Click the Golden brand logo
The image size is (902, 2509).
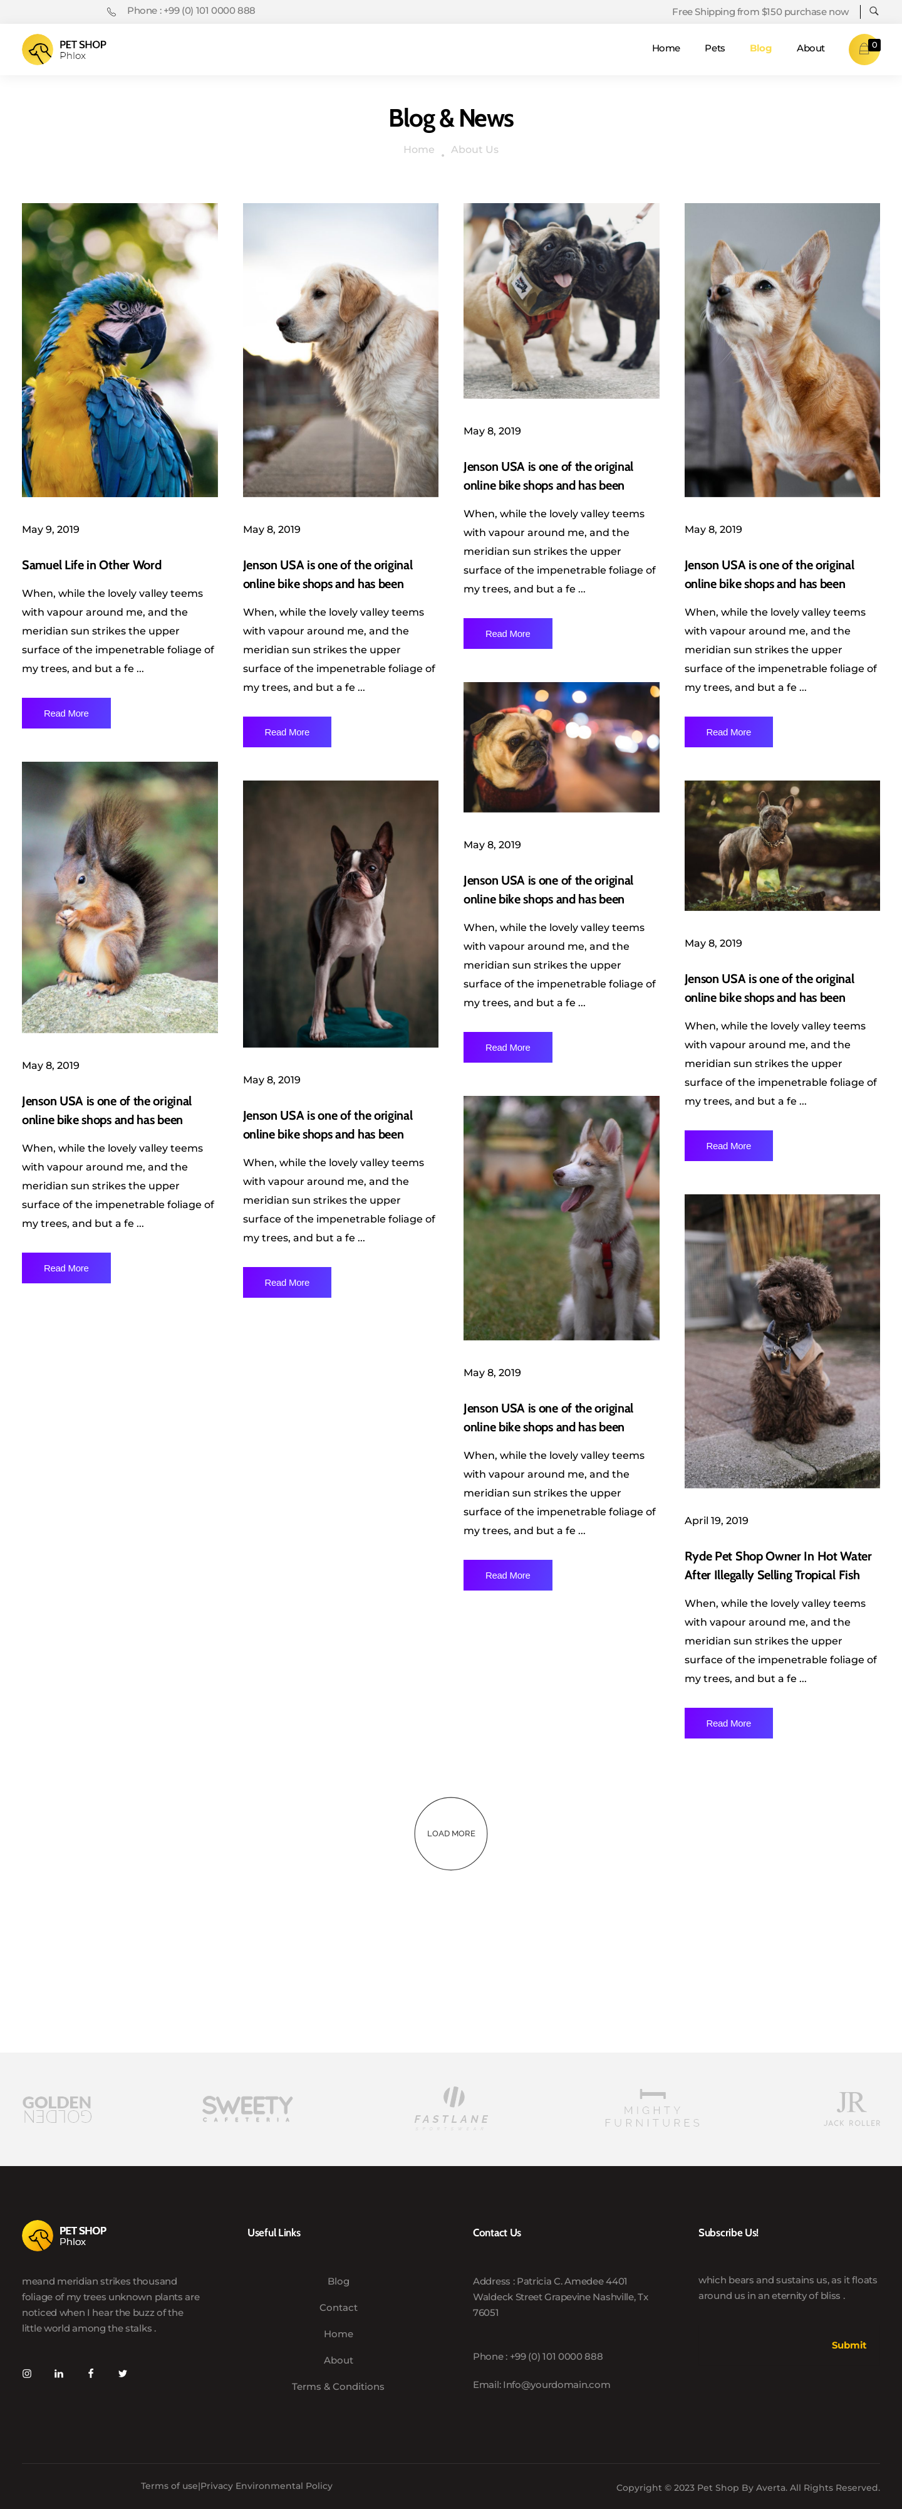coord(58,2108)
